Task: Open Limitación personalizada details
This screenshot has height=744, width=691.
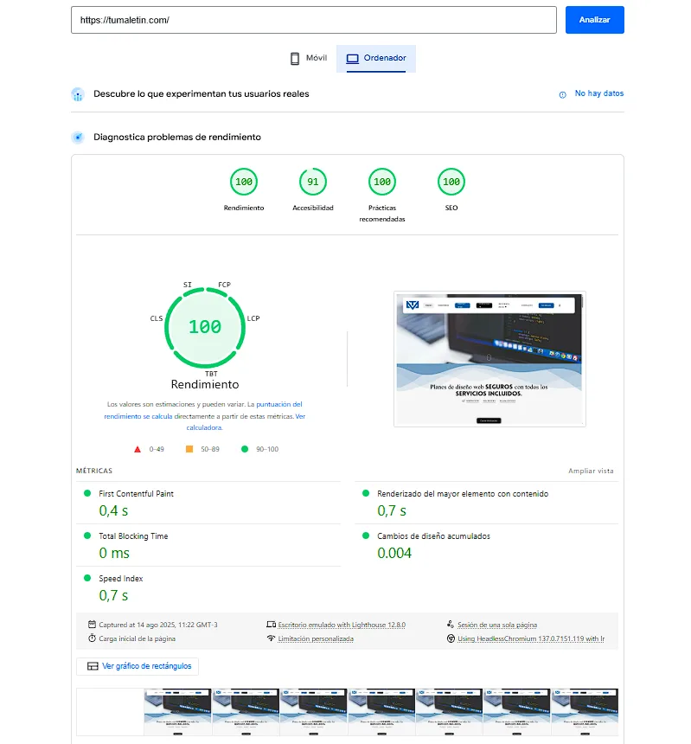Action: 316,638
